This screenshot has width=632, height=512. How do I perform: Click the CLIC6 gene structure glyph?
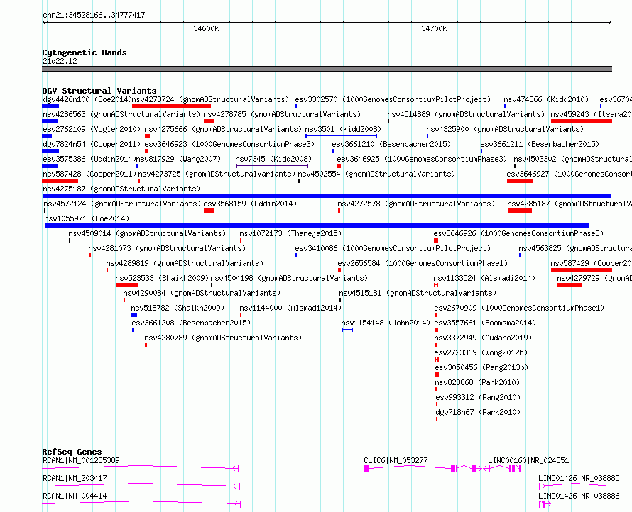[x=423, y=469]
